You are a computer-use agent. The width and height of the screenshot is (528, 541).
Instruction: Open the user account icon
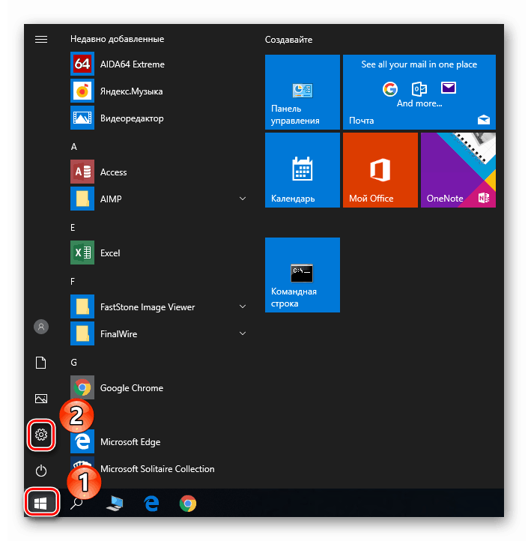41,327
